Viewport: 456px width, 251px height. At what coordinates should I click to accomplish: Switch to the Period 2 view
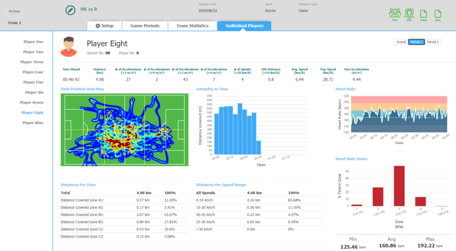(433, 42)
